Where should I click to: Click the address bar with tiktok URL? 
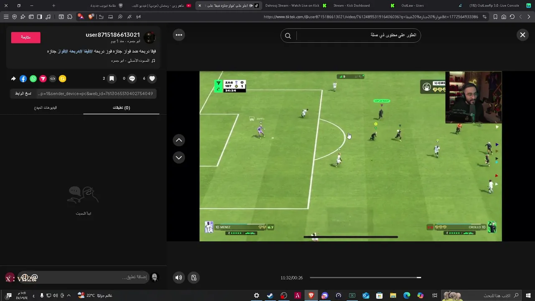tap(371, 17)
